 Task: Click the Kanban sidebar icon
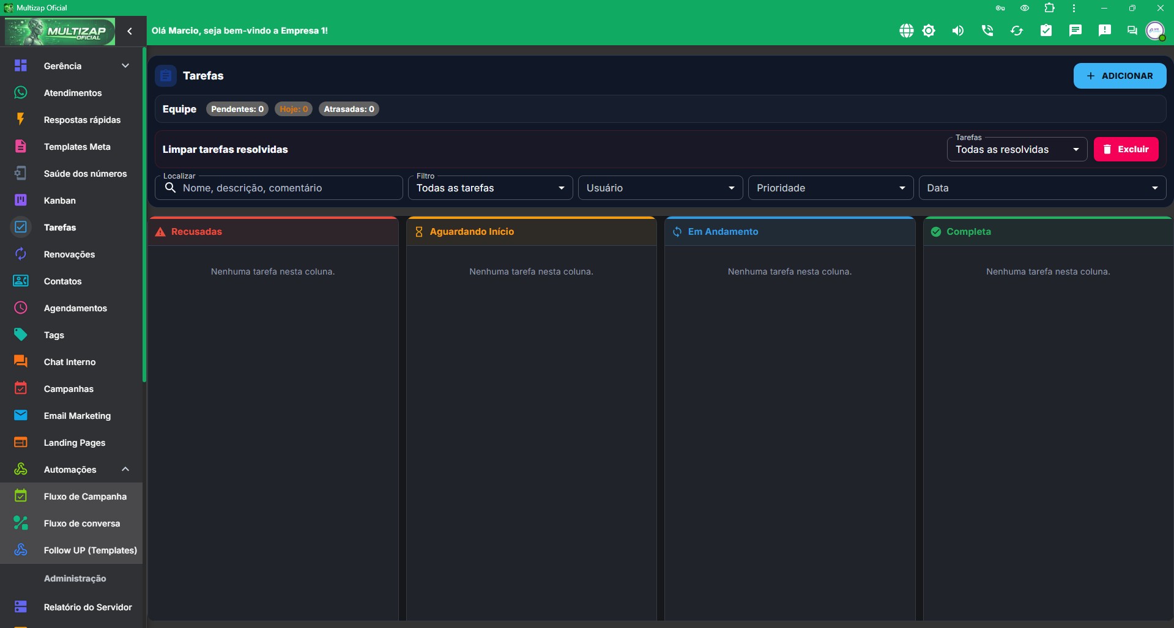click(x=21, y=201)
